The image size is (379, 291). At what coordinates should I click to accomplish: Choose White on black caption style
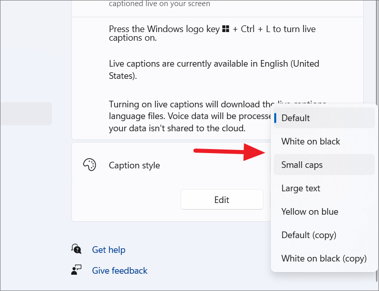pos(324,141)
